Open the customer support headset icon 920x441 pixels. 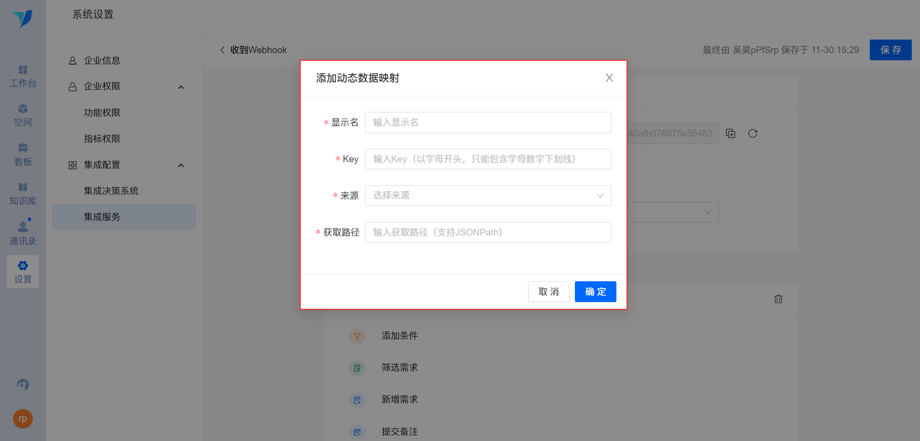23,385
